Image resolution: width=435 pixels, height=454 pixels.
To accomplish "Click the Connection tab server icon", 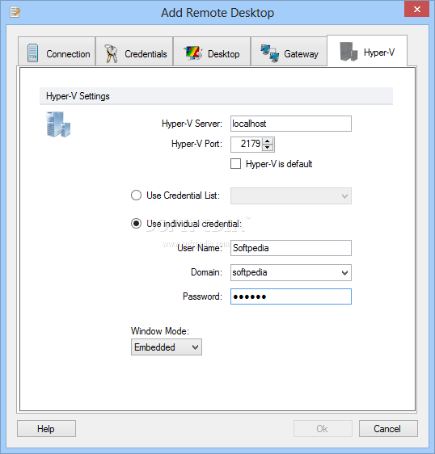I will (33, 53).
